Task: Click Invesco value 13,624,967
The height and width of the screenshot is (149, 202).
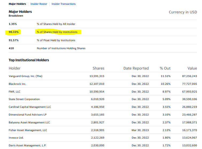Action: click(x=189, y=138)
